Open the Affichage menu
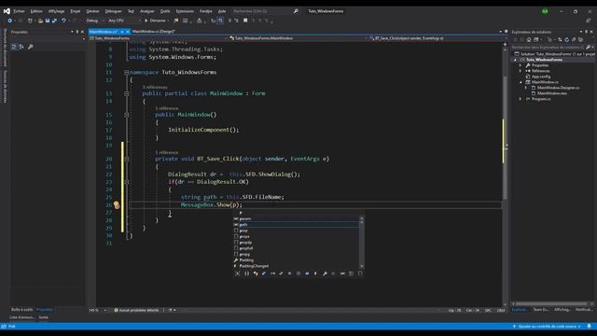Screen dimensions: 597x336 pyautogui.click(x=56, y=11)
